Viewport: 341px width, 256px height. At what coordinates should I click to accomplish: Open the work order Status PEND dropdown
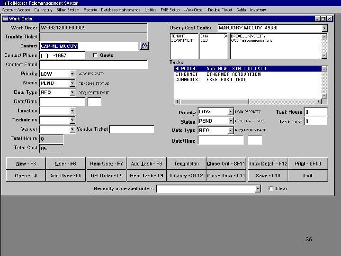pos(72,83)
